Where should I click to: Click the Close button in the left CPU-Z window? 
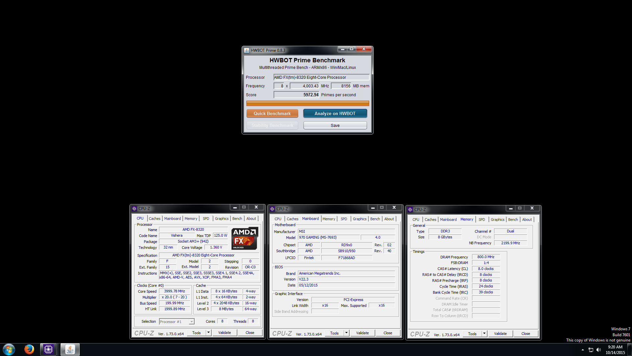tap(250, 333)
